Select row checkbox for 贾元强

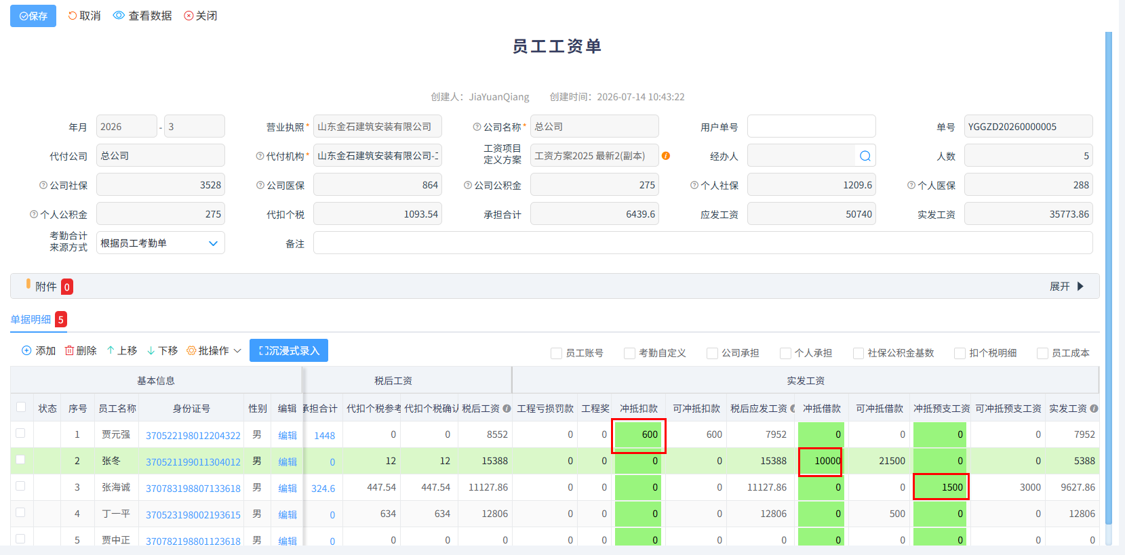[20, 434]
